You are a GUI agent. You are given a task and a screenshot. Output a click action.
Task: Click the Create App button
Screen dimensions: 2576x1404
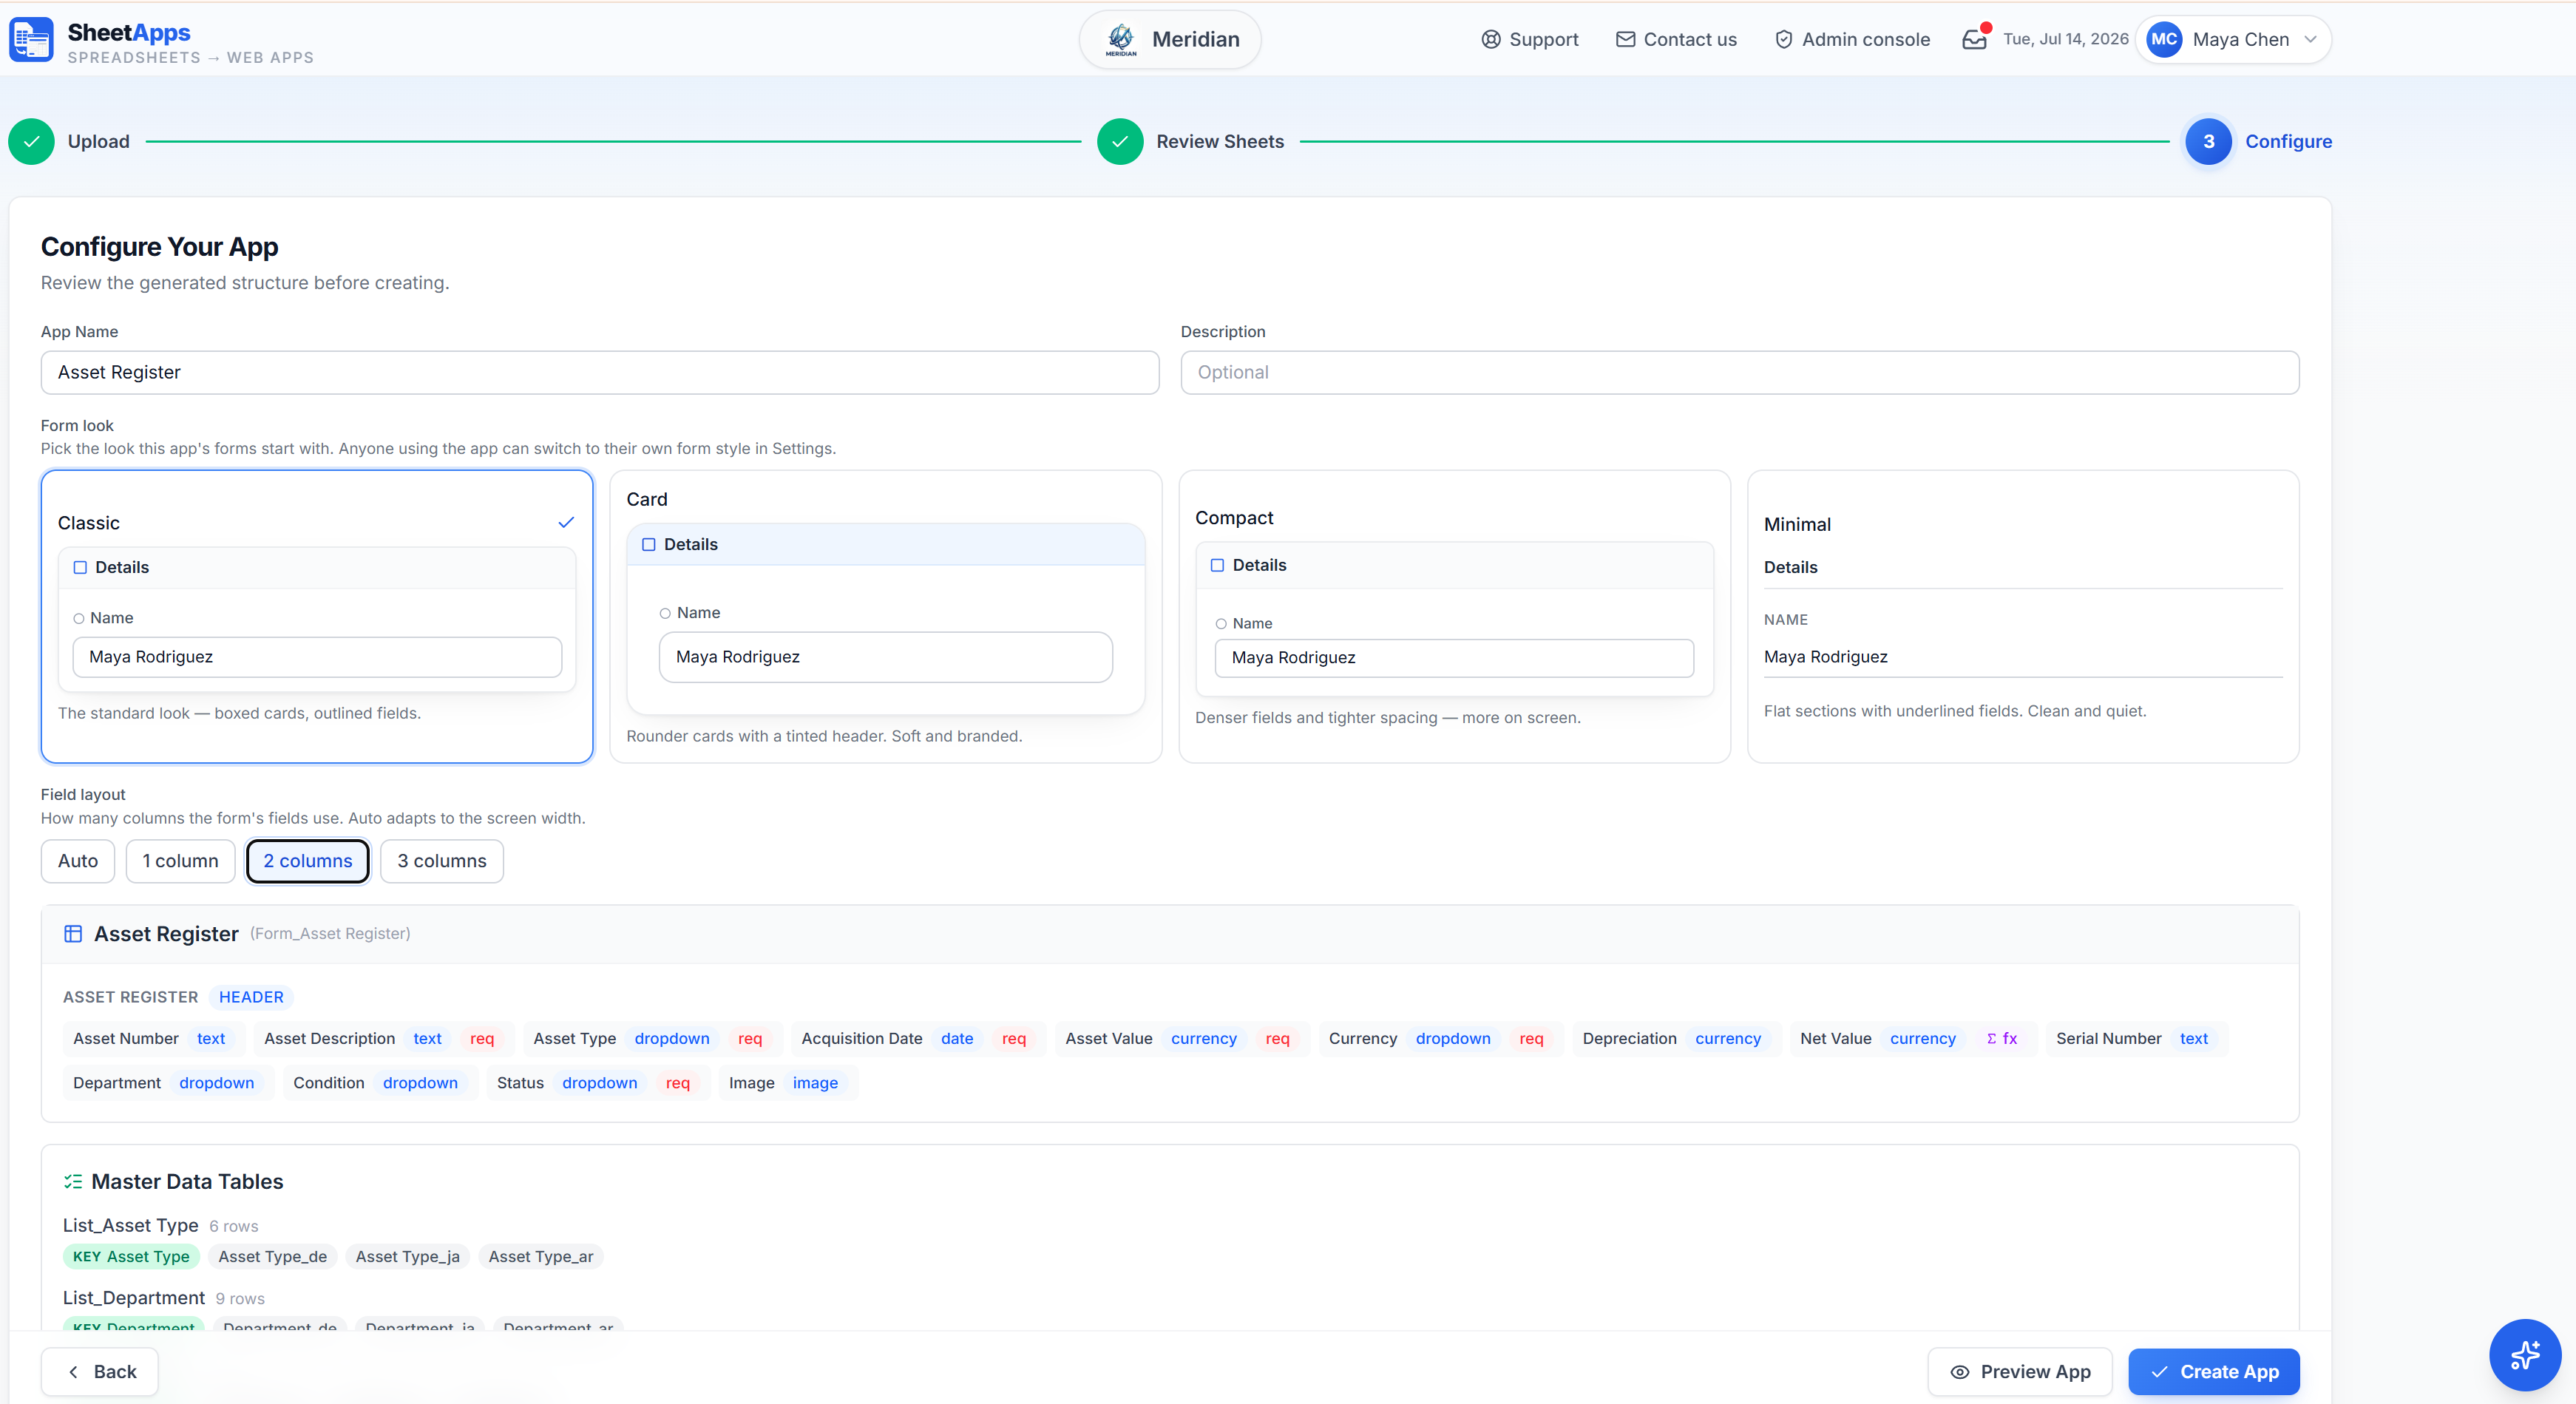[x=2213, y=1371]
